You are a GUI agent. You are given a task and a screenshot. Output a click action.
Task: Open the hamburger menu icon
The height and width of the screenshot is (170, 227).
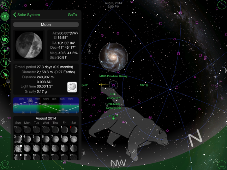[x=222, y=165]
